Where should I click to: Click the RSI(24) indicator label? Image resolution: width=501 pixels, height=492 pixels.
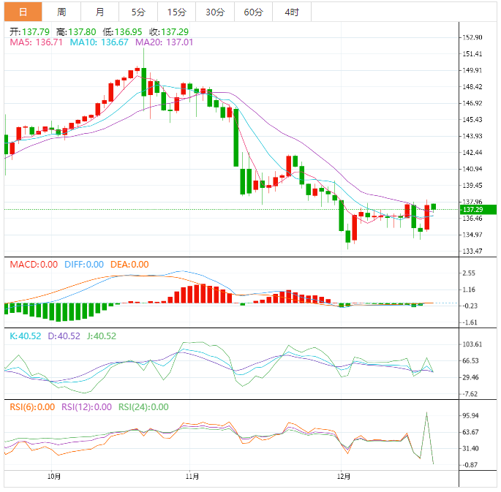tap(143, 407)
